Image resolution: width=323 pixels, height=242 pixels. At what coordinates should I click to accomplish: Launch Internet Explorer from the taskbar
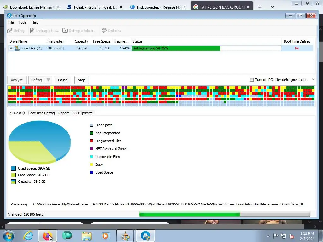coord(28,236)
